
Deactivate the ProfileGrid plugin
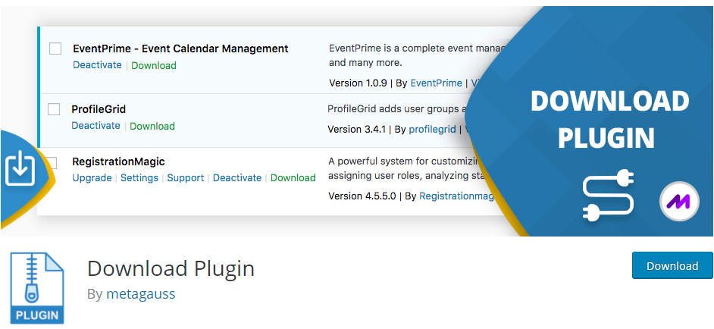coord(96,126)
